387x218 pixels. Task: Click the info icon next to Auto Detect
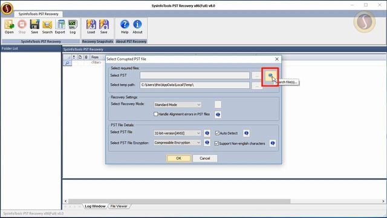pos(246,133)
